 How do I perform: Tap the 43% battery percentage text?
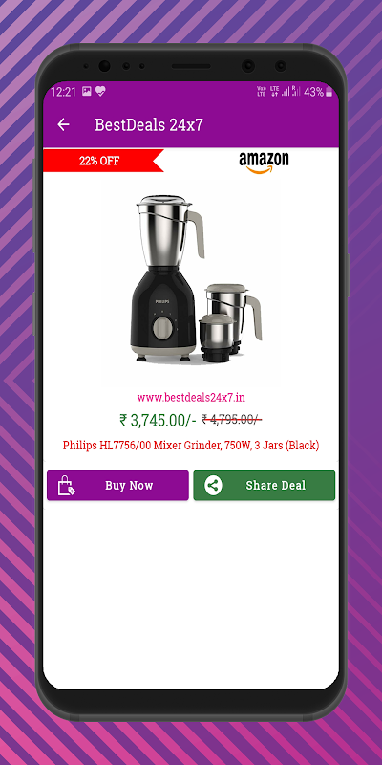pos(314,92)
